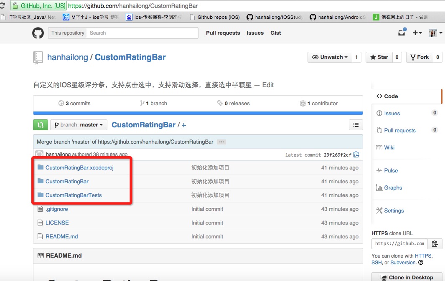
Task: Switch clone URL to Subversion
Action: [403, 263]
